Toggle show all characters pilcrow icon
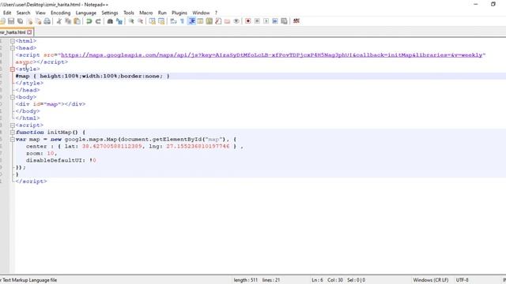Viewport: 506px width, 284px height. pyautogui.click(x=183, y=21)
